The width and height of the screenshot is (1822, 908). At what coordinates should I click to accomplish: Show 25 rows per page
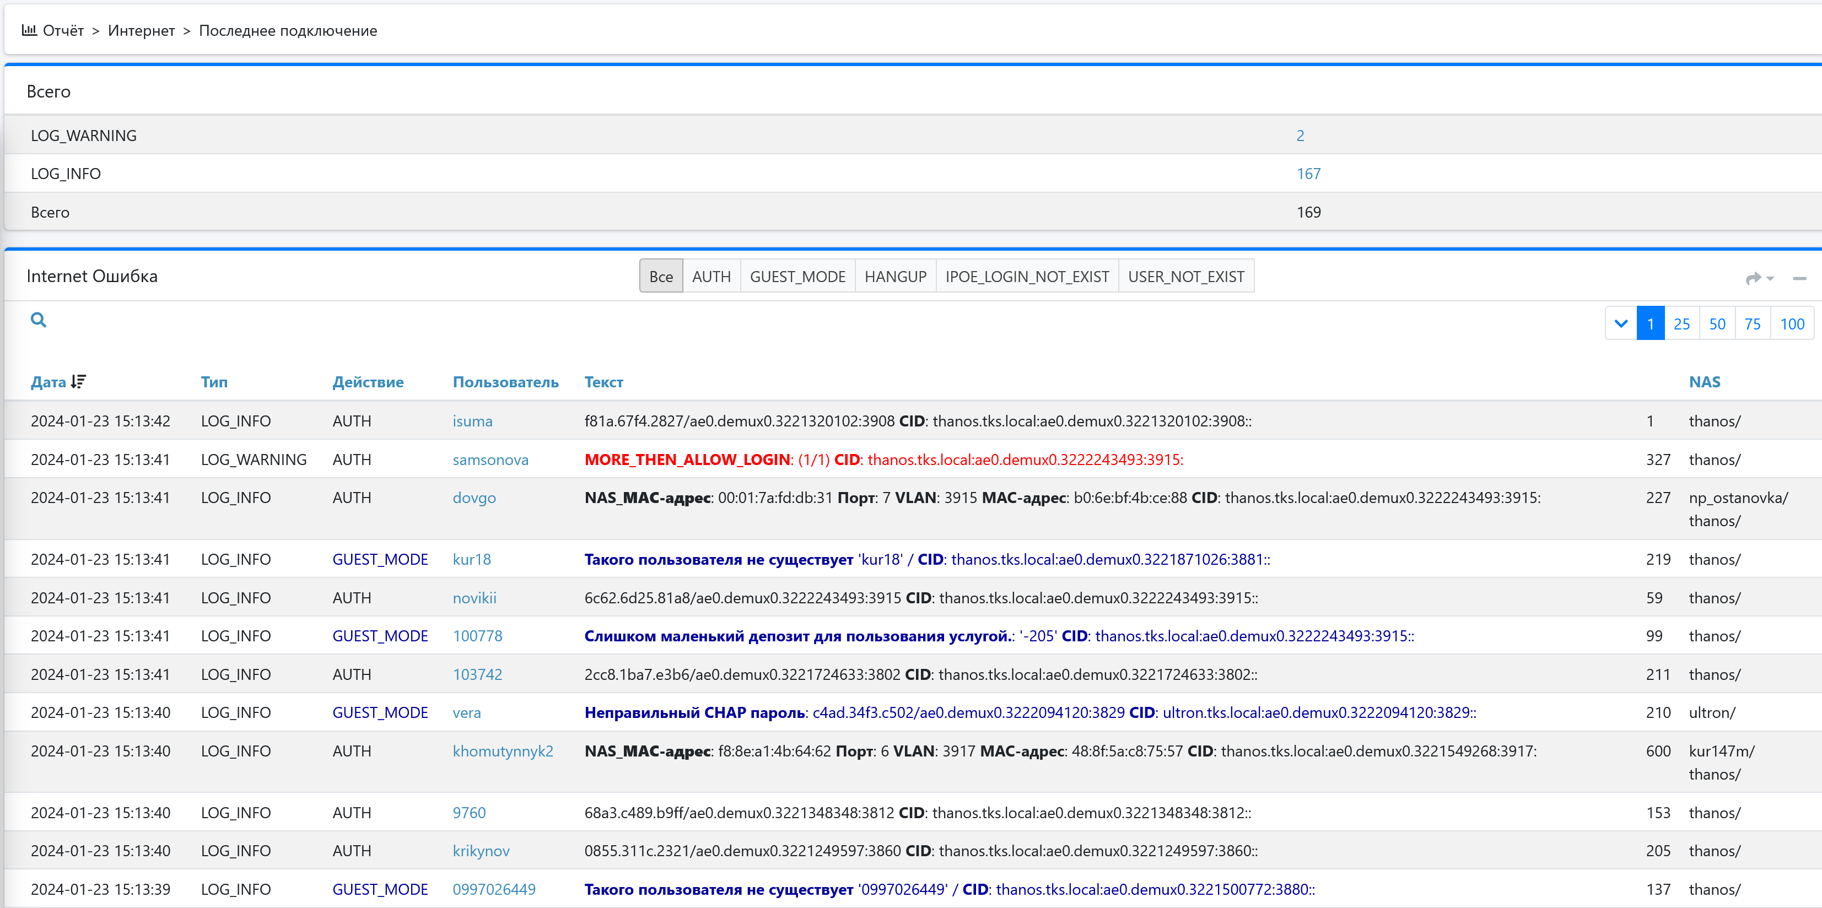[1681, 324]
